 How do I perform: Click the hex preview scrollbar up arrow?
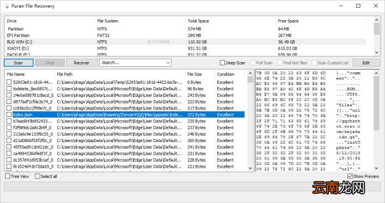(376, 73)
